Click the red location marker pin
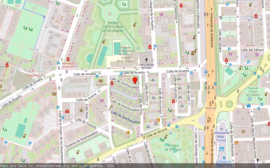Viewport: 270px width, 168px height. click(135, 80)
